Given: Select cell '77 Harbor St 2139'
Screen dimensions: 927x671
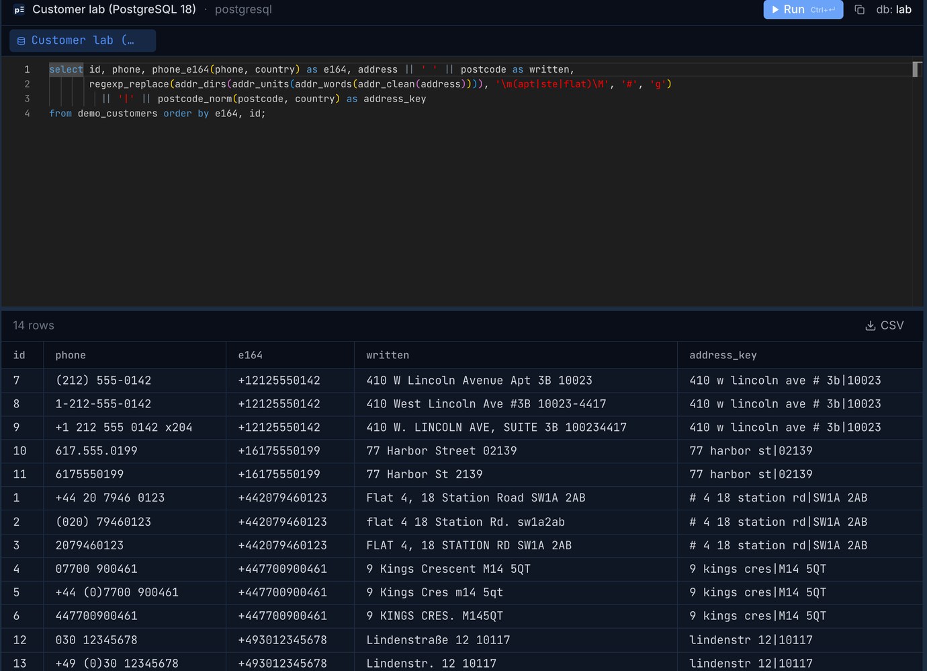Looking at the screenshot, I should [x=515, y=475].
